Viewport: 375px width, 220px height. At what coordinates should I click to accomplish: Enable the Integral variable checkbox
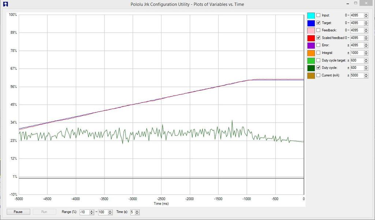pyautogui.click(x=318, y=53)
